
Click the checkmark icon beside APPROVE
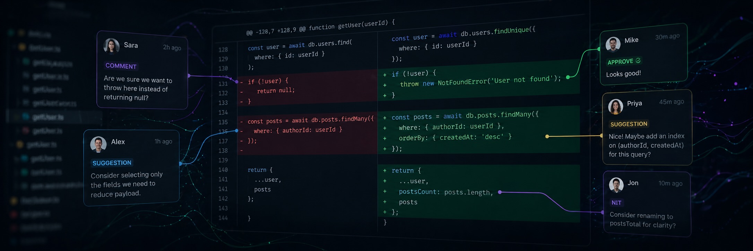point(638,60)
